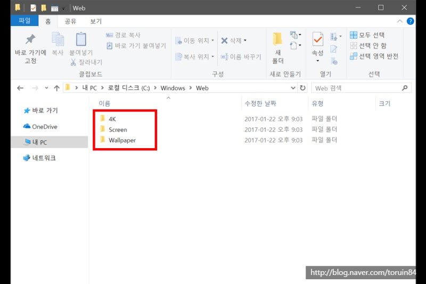Click Copy path (경로 복사)

click(123, 35)
